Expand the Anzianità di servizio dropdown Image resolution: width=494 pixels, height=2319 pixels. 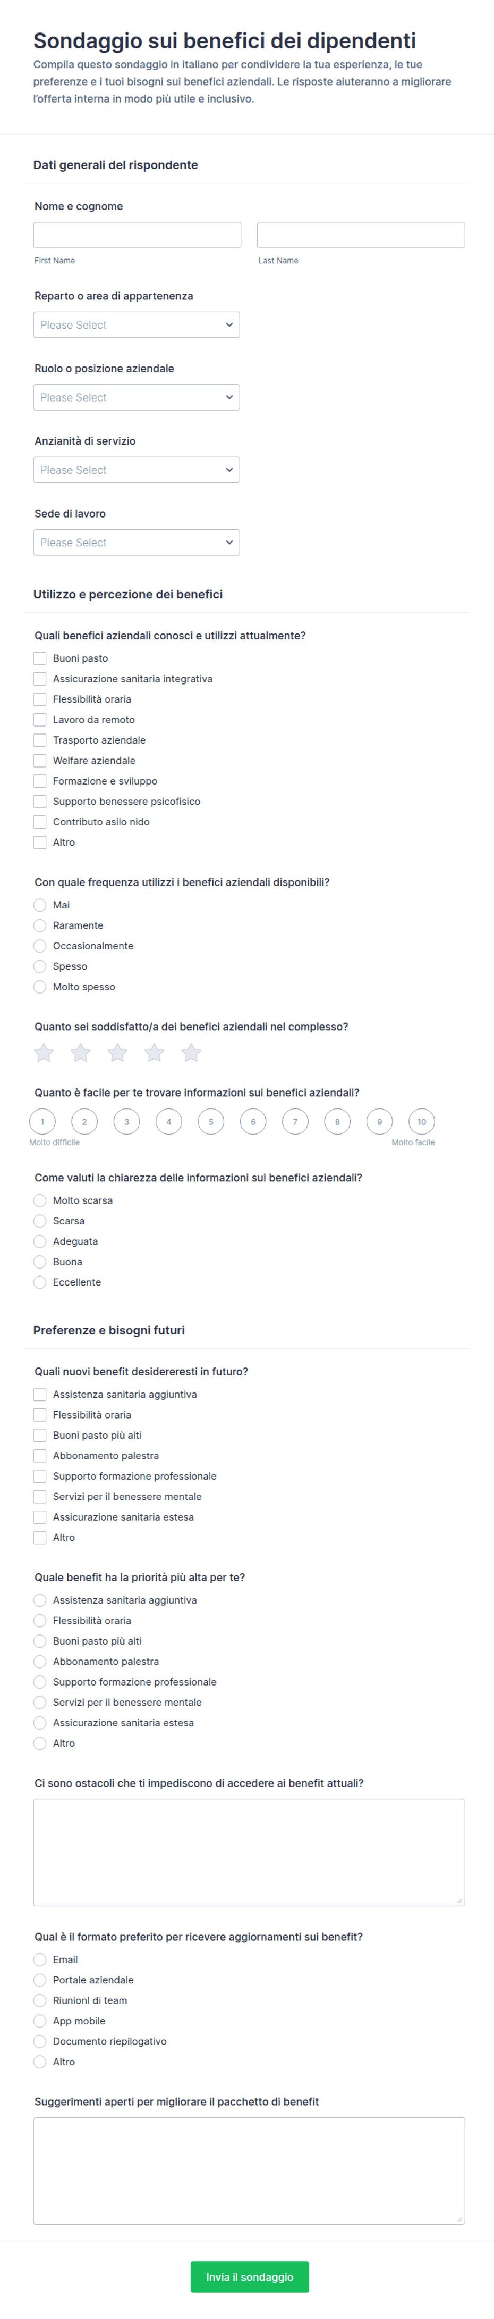coord(137,470)
